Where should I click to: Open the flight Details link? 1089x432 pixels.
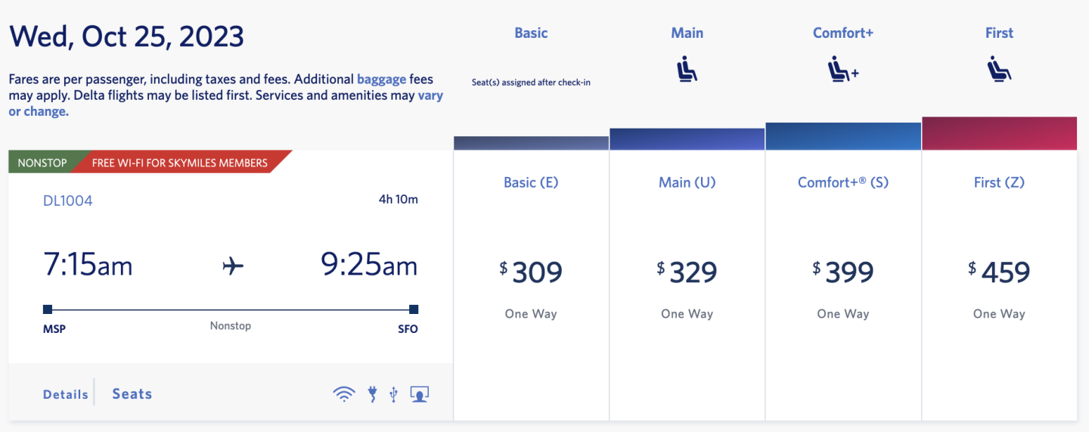[66, 394]
